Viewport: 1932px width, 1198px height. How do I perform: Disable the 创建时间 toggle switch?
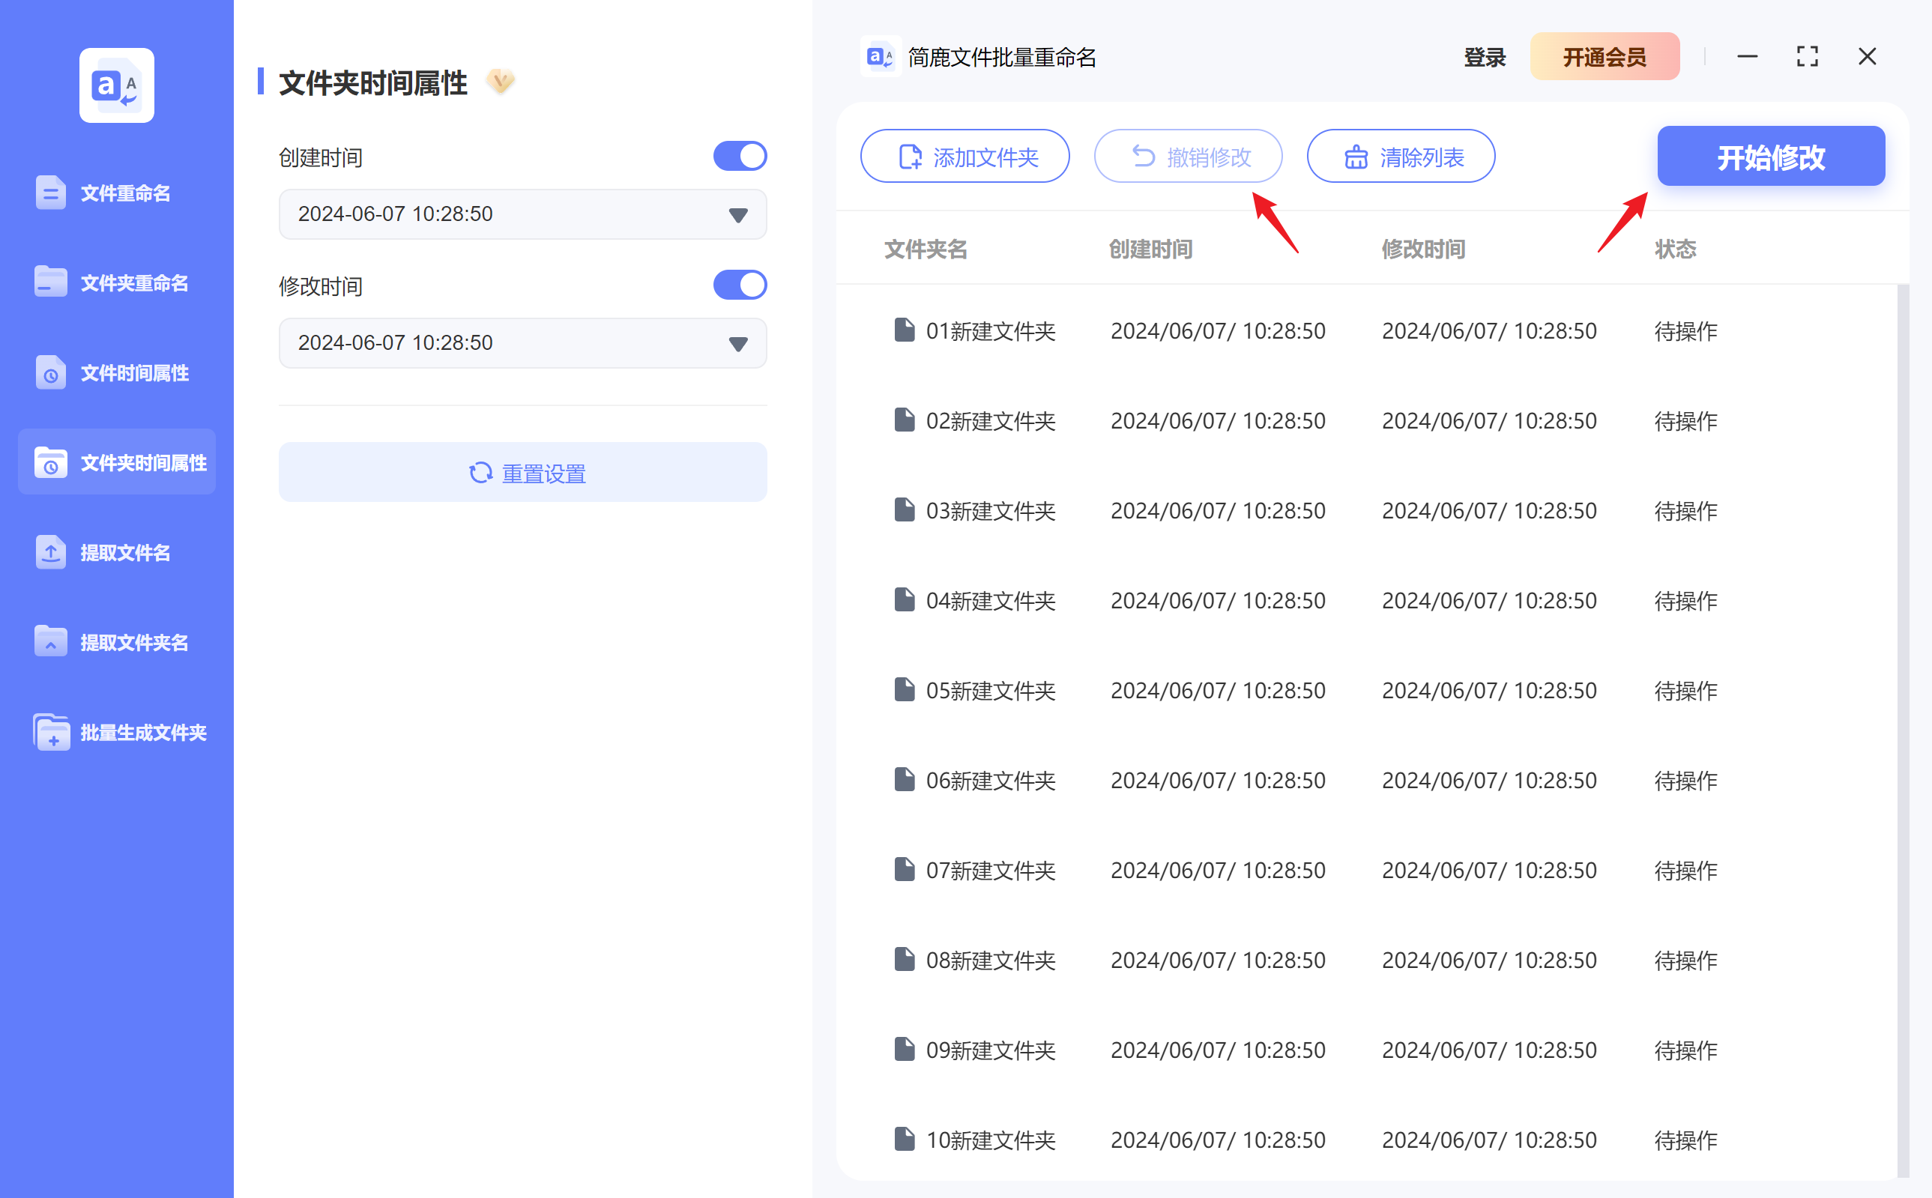(x=740, y=155)
